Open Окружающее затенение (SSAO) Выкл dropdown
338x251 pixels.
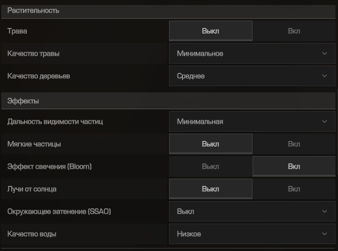pyautogui.click(x=252, y=211)
